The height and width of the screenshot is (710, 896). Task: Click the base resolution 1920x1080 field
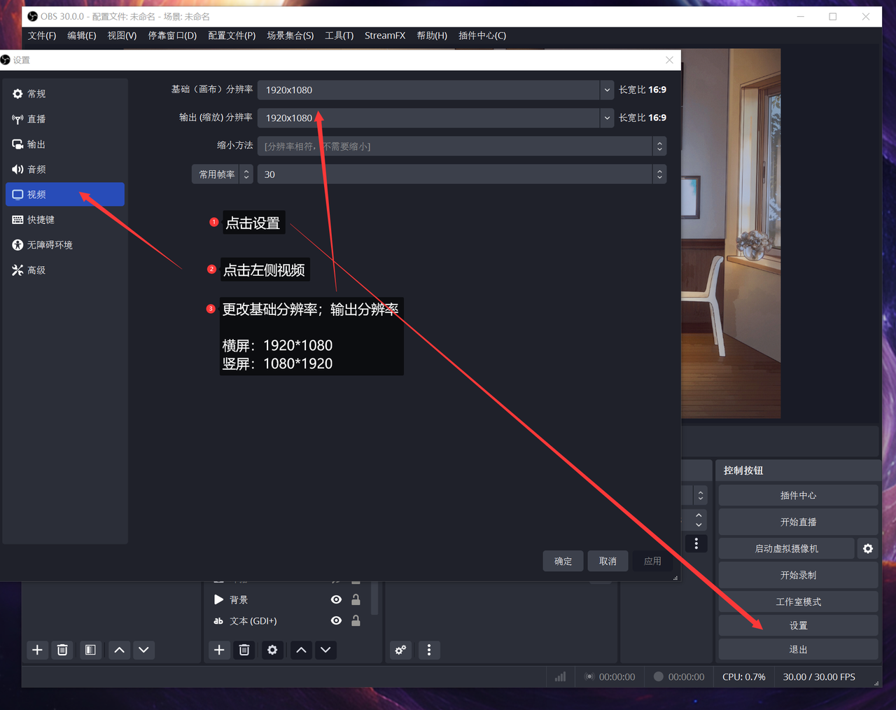pos(428,90)
